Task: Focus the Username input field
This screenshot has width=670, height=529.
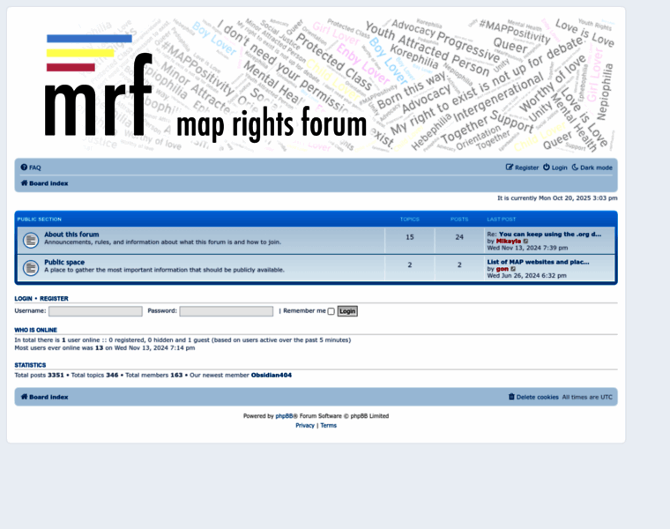Action: (95, 311)
